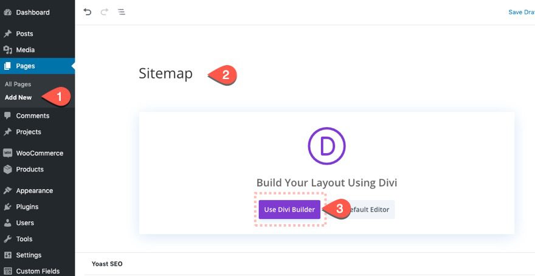
Task: Go to WooCommerce menu
Action: pyautogui.click(x=40, y=153)
